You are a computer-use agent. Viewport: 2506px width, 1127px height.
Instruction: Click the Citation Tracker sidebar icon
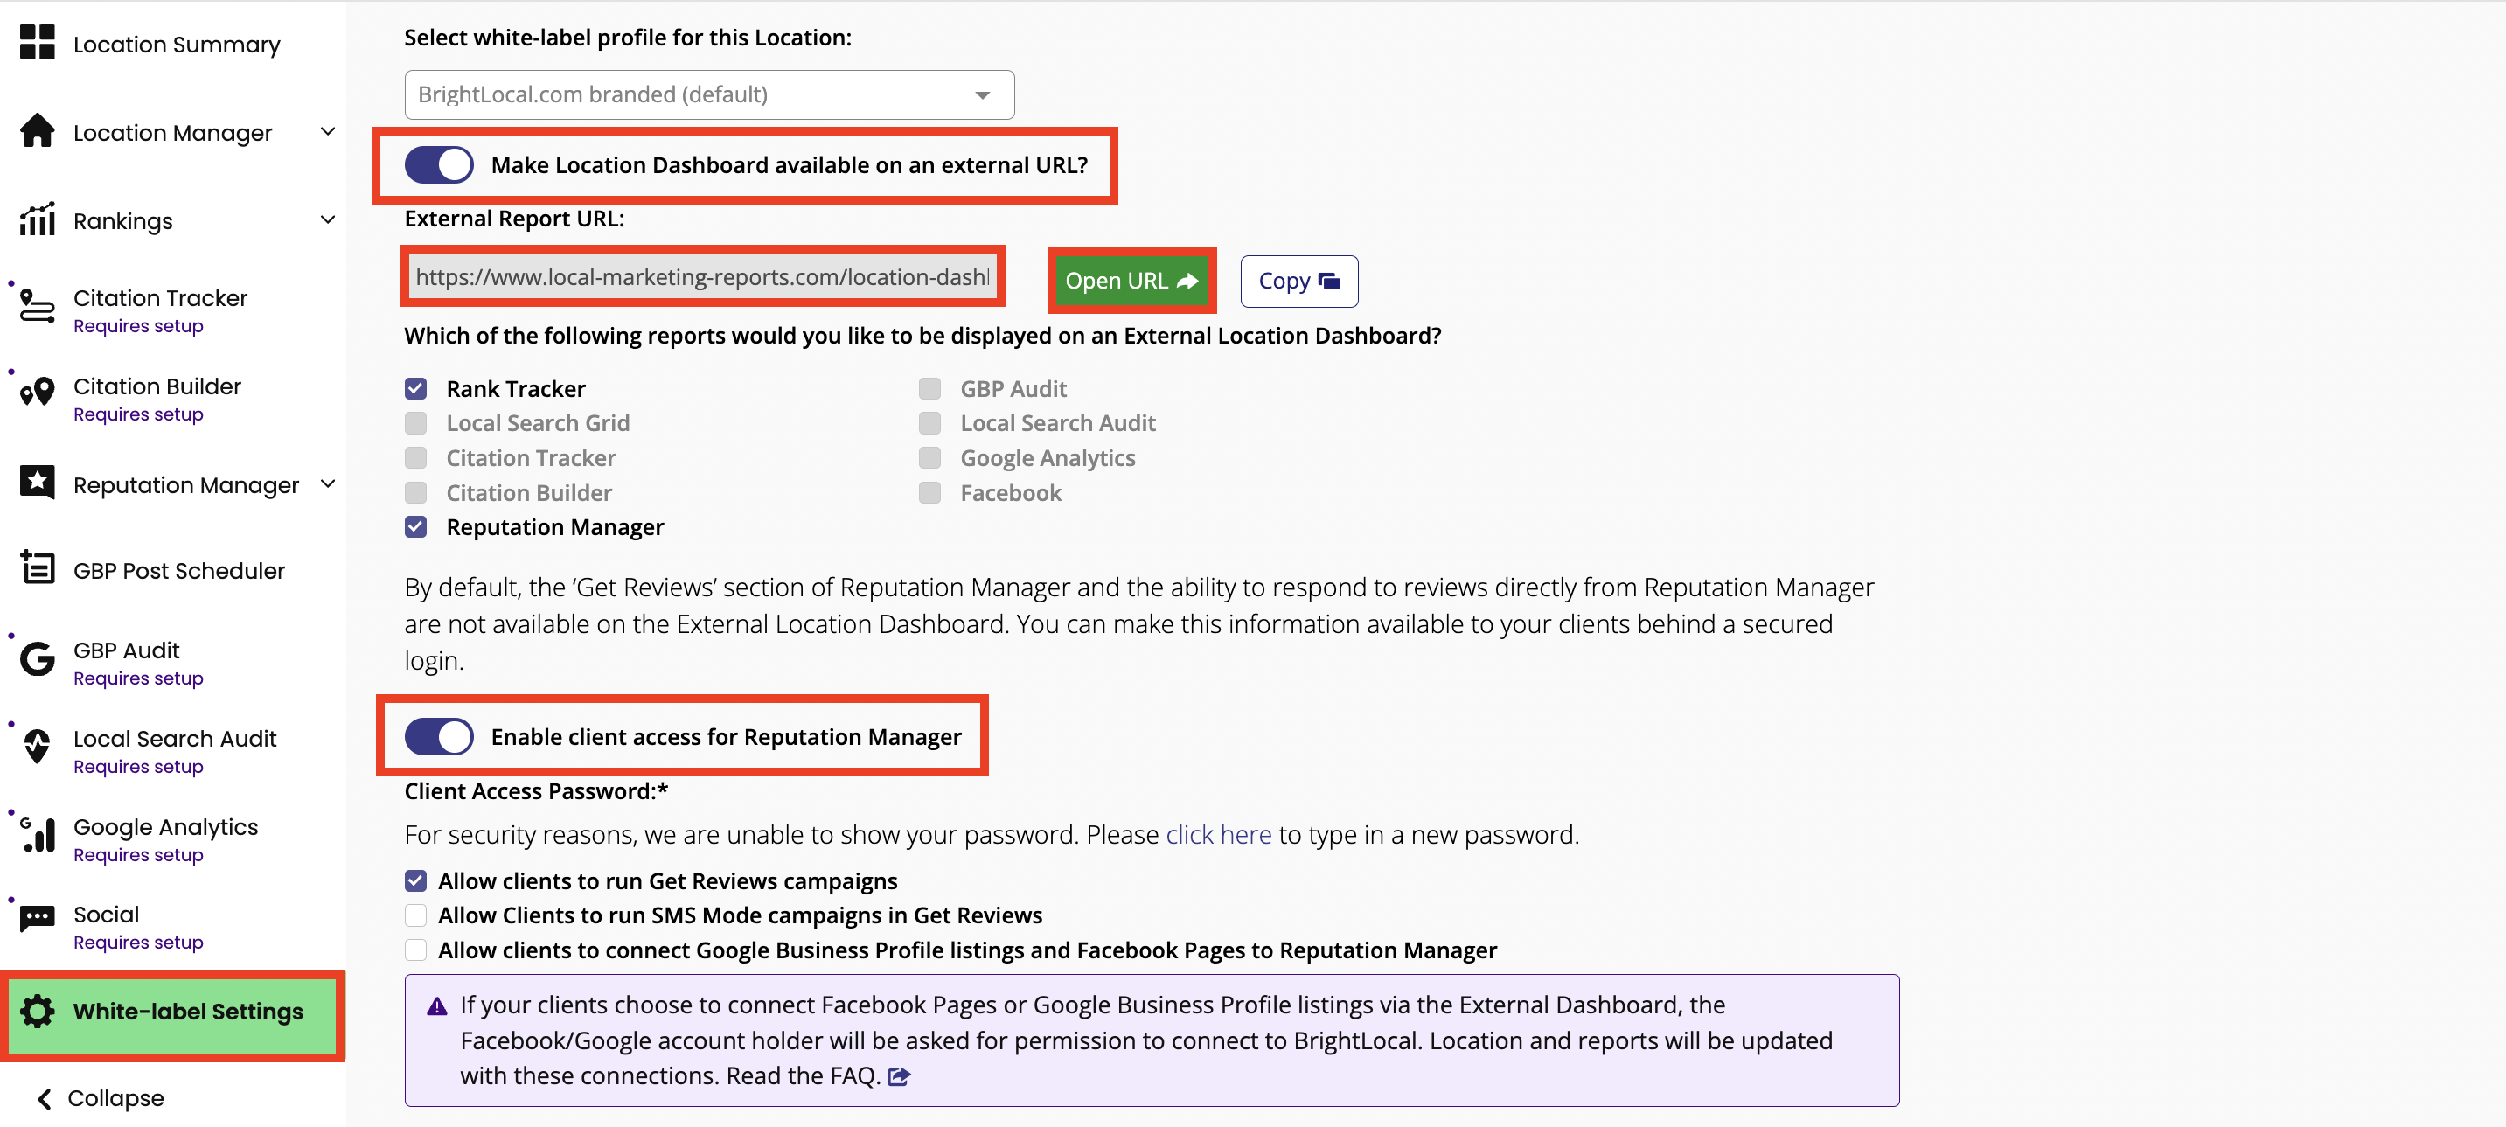pos(37,306)
